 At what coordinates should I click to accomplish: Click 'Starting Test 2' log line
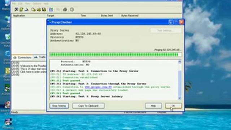[x=98, y=84]
